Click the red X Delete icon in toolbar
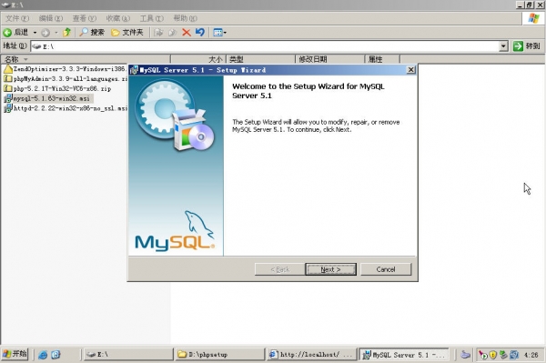Viewport: 546px width, 363px height. coord(187,33)
